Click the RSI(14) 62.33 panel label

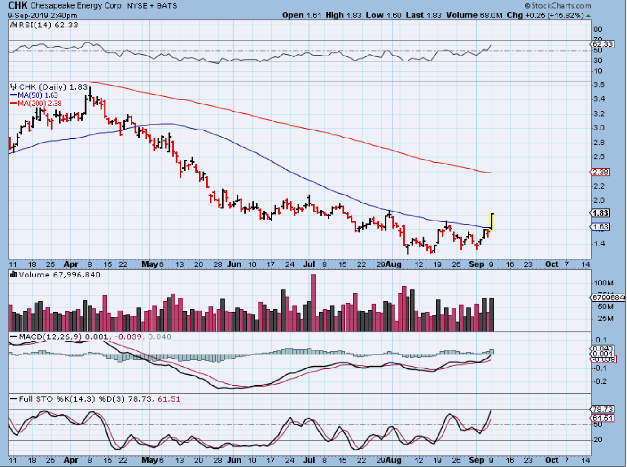[48, 25]
